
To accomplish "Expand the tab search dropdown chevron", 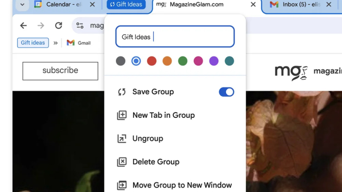I will [22, 4].
